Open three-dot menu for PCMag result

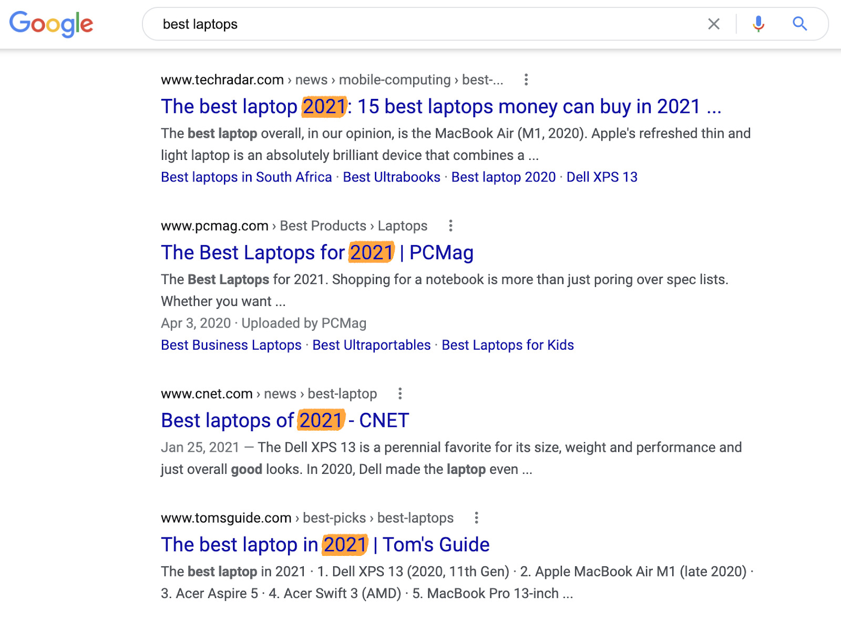(450, 226)
